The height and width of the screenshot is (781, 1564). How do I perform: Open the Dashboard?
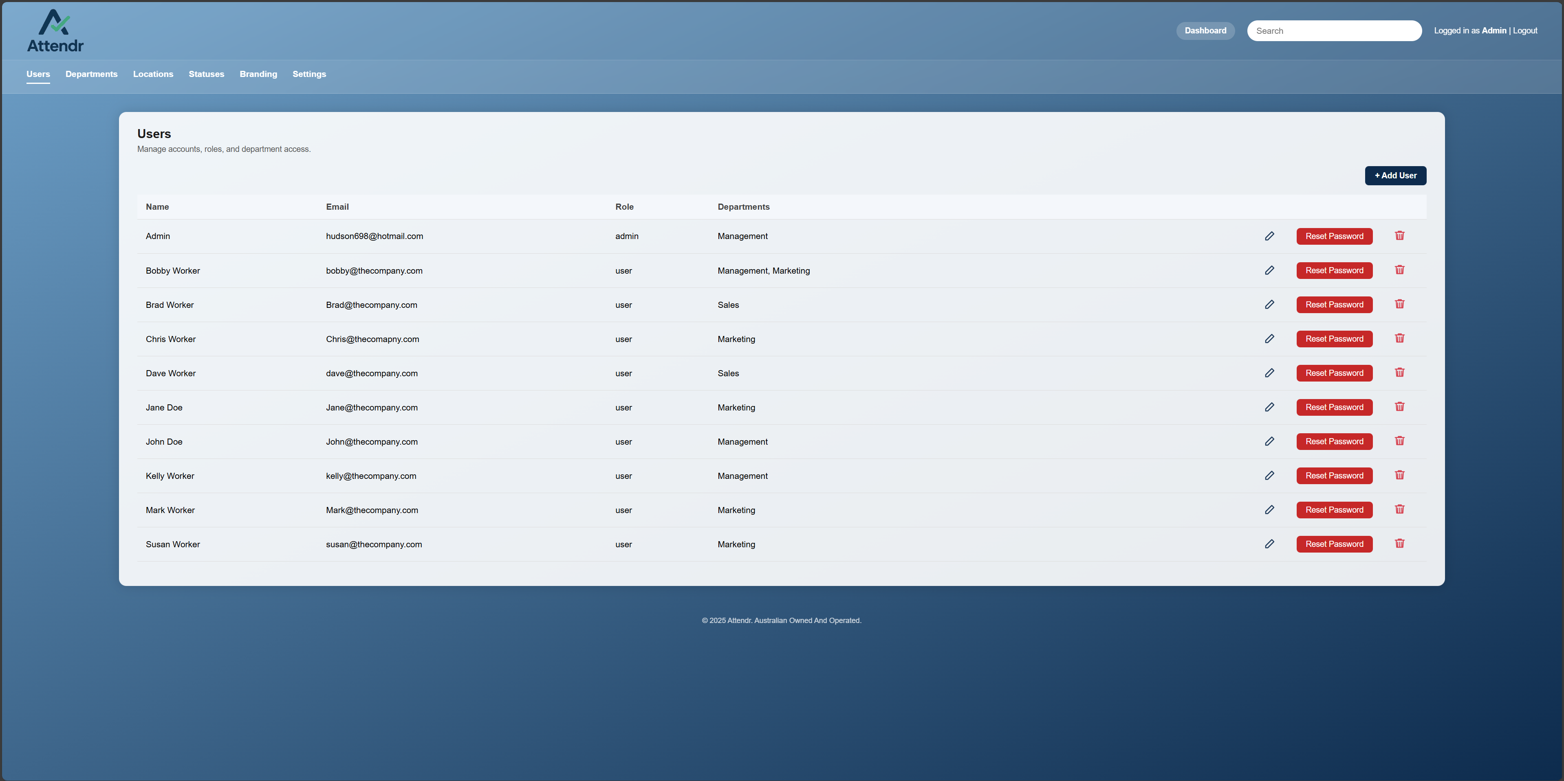[1205, 31]
